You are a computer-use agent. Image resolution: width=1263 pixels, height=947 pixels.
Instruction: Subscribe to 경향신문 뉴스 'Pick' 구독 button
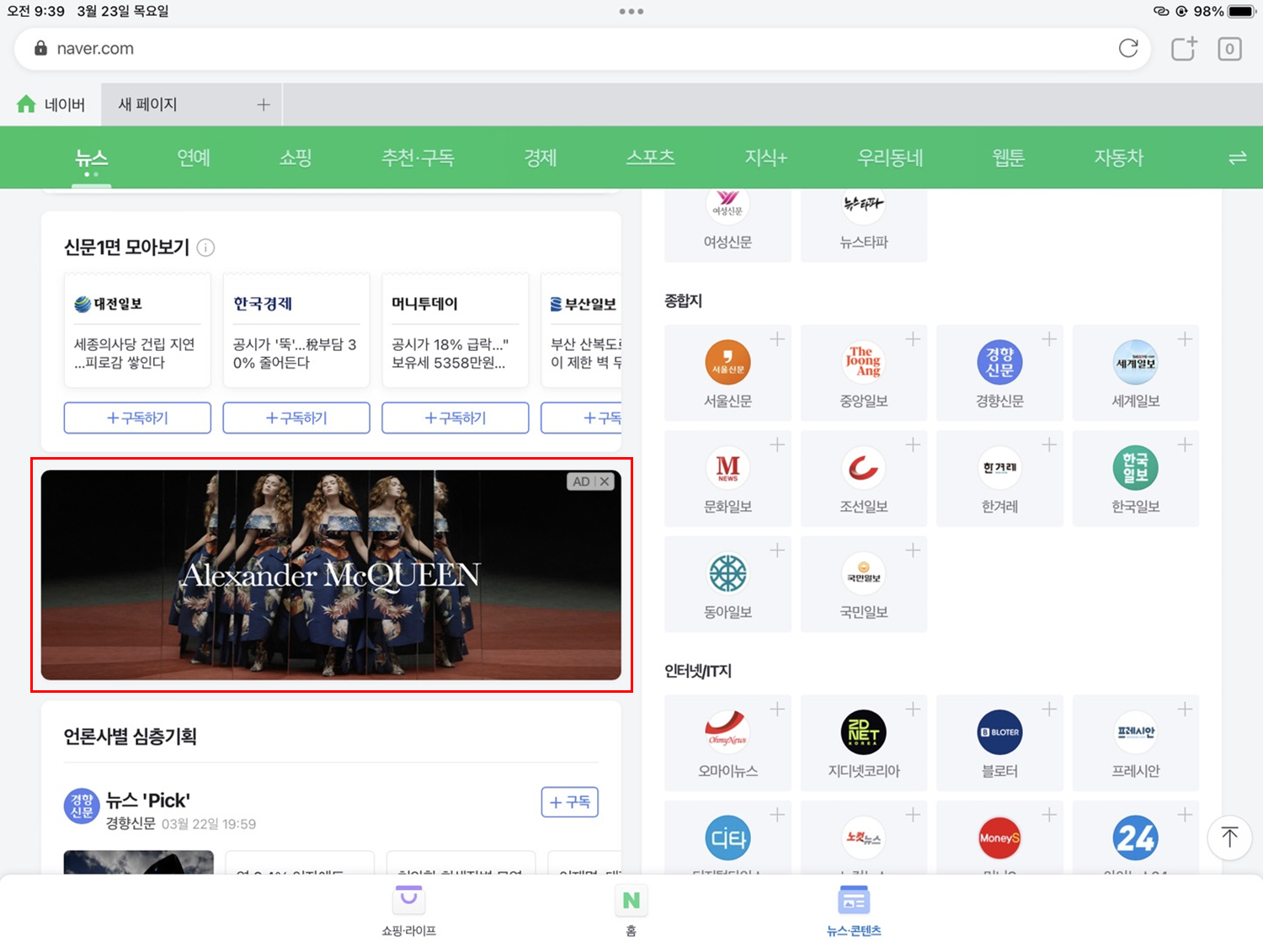pos(570,802)
